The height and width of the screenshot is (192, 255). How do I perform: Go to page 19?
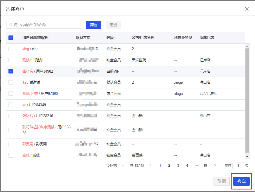[205, 166]
